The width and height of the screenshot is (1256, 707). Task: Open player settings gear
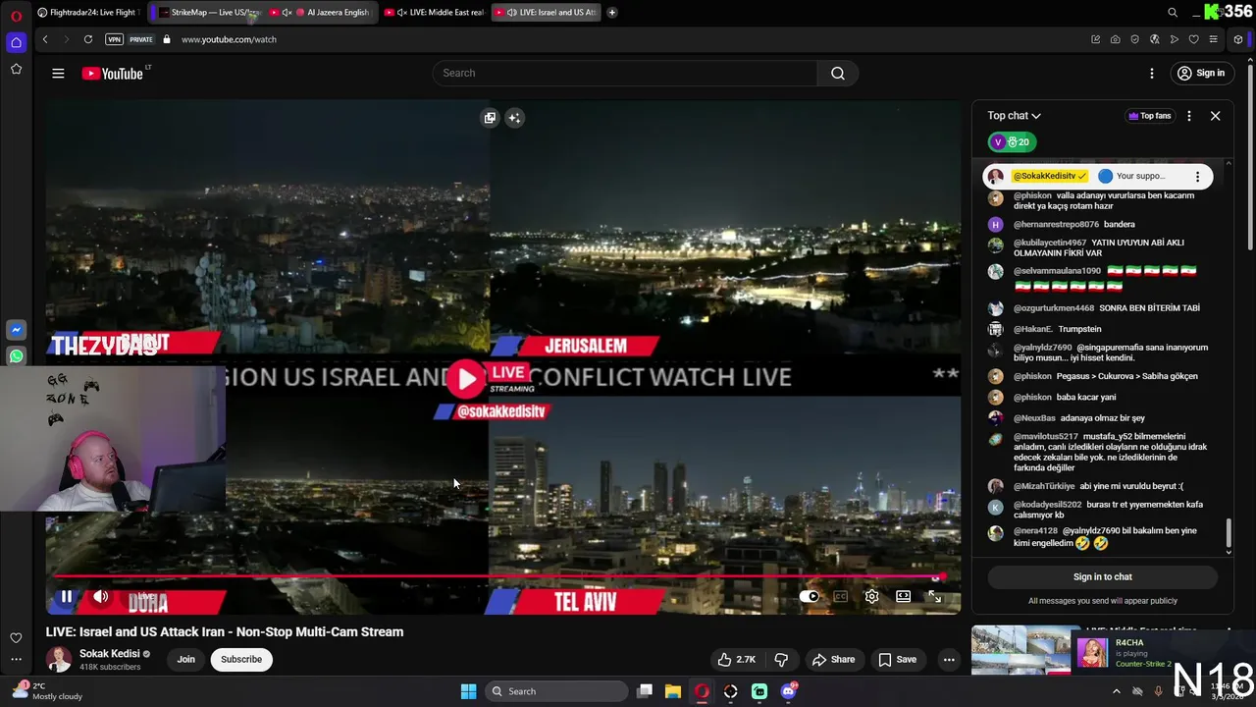[871, 596]
